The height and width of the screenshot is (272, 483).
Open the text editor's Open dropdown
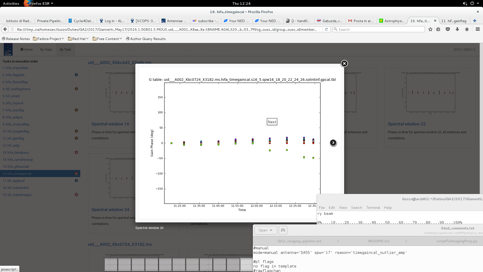click(266, 230)
